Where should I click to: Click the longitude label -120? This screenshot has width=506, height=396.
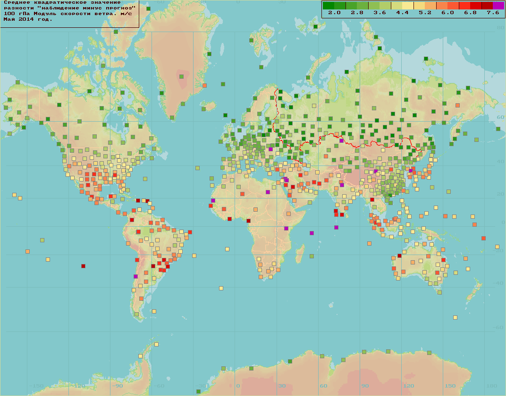(78, 386)
